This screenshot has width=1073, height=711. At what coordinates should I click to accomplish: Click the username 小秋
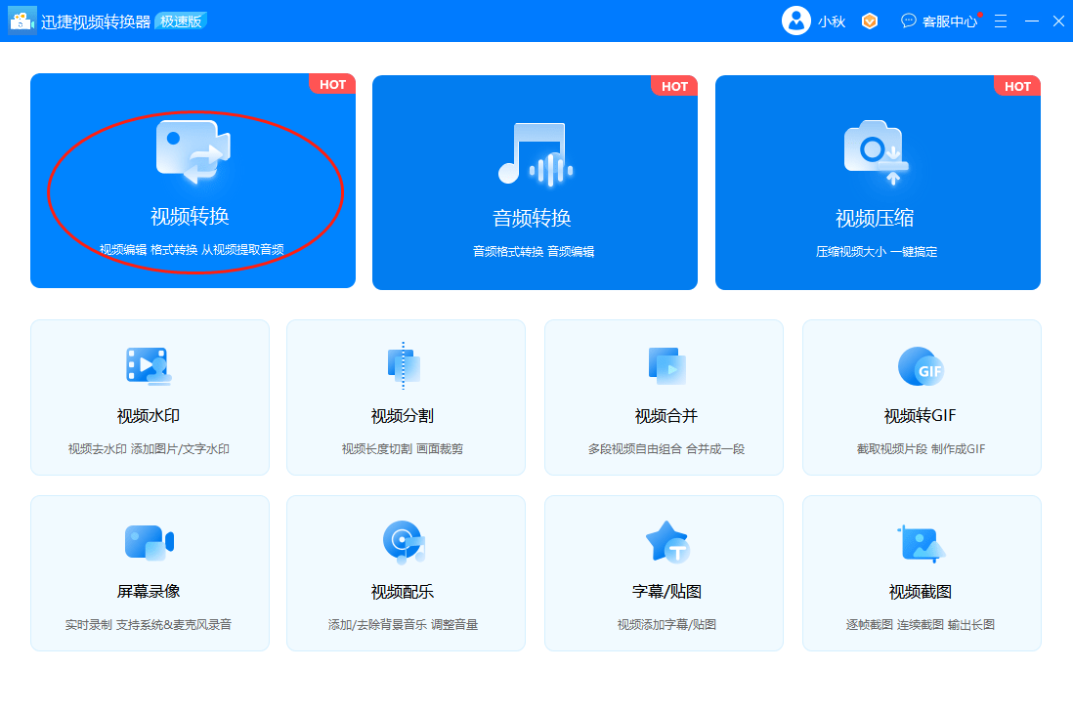(x=833, y=21)
